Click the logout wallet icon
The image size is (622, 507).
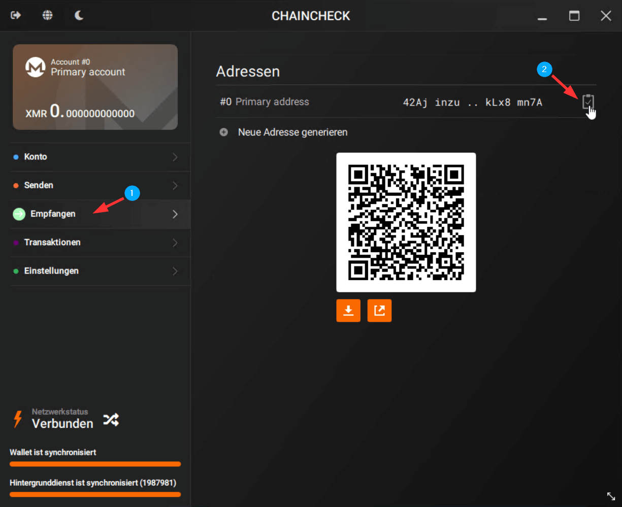[x=16, y=15]
